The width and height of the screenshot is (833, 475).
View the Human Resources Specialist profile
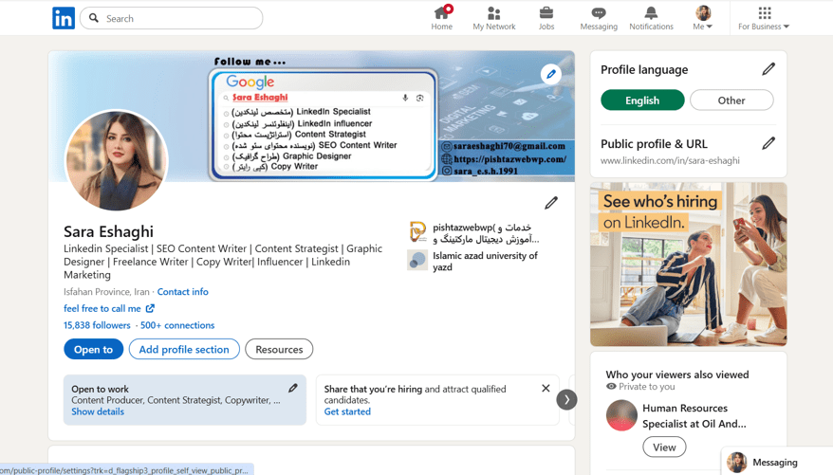coord(664,447)
